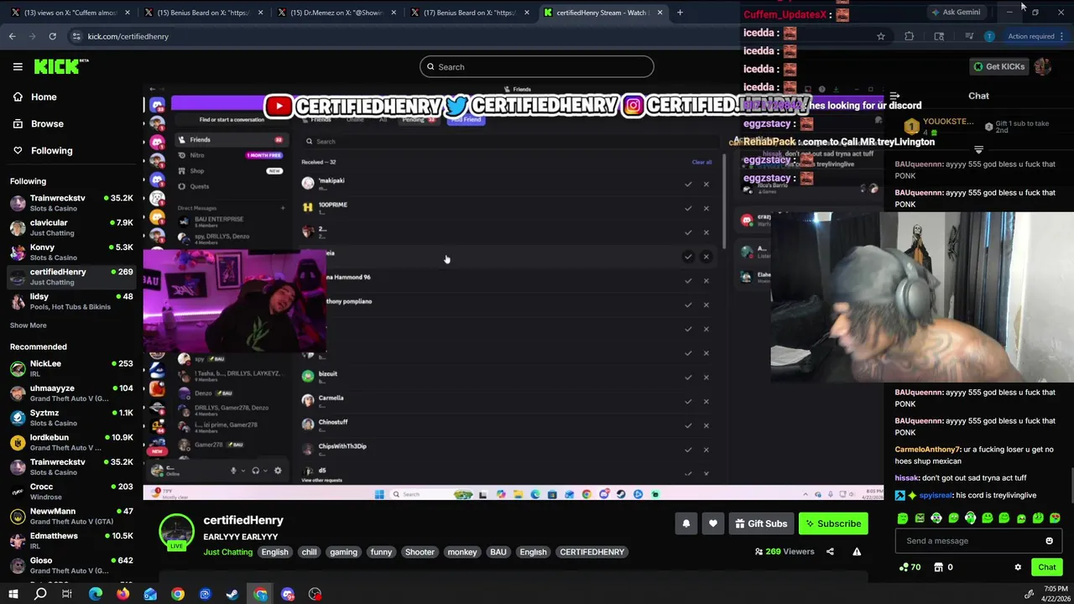This screenshot has width=1074, height=604.
Task: Open OBS recording app in taskbar
Action: click(315, 594)
